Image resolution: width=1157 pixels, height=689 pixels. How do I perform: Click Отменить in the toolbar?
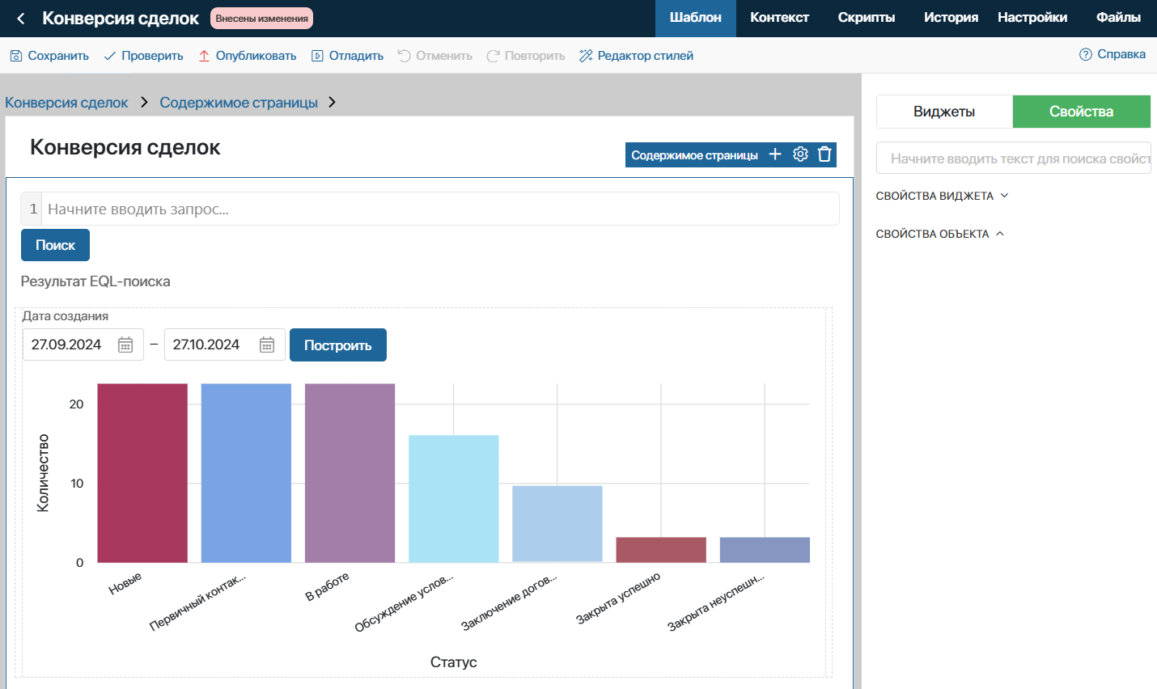(435, 56)
